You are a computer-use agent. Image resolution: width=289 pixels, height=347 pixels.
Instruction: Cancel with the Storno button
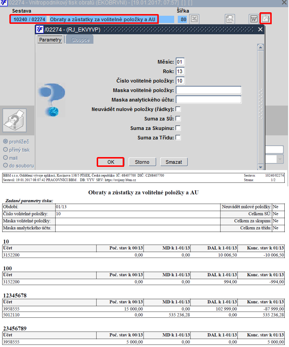point(142,162)
